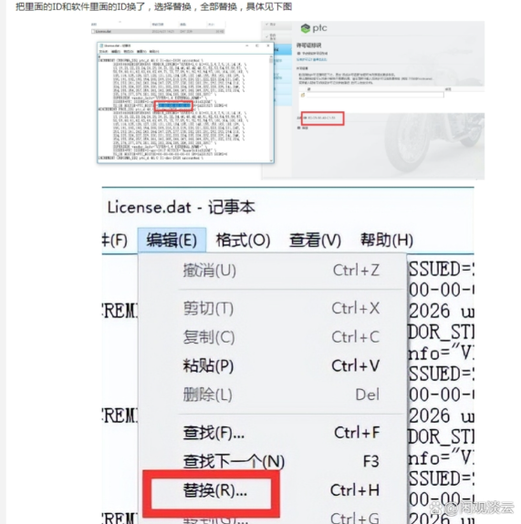Viewport: 521px width, 524px height.
Task: Select the 复制(C) menu entry
Action: 273,337
